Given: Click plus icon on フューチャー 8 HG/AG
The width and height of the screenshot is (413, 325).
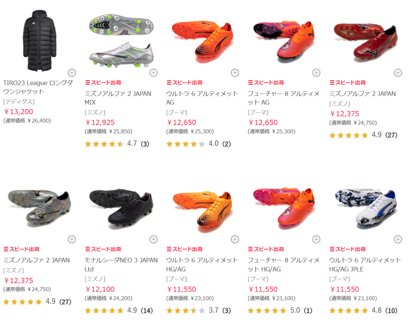Looking at the screenshot, I should tap(316, 239).
